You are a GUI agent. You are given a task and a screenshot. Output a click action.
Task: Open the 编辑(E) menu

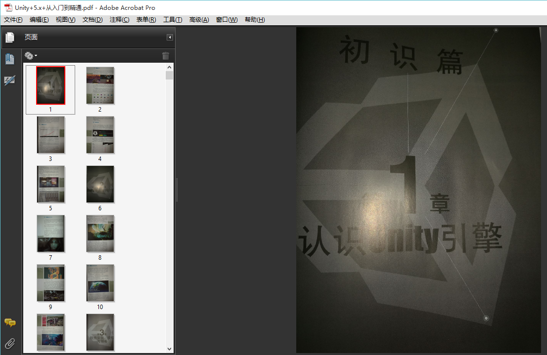pos(39,20)
